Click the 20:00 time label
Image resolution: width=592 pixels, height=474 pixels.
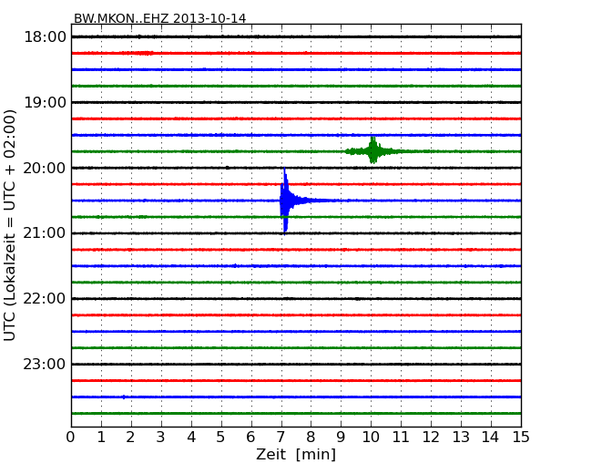[45, 168]
